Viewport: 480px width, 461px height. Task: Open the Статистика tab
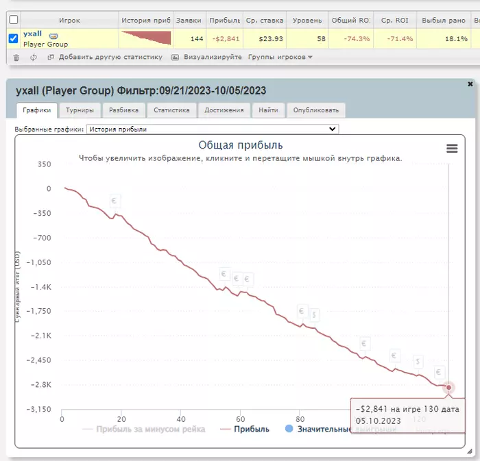coord(171,110)
